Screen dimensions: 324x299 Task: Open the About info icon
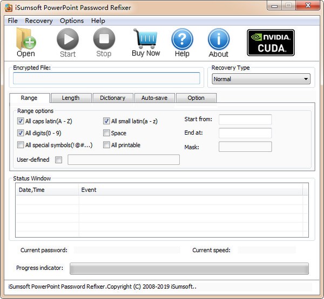click(218, 39)
